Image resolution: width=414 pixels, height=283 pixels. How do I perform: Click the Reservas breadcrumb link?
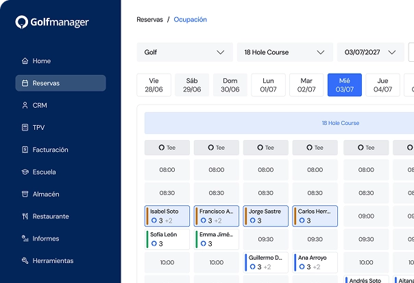149,19
